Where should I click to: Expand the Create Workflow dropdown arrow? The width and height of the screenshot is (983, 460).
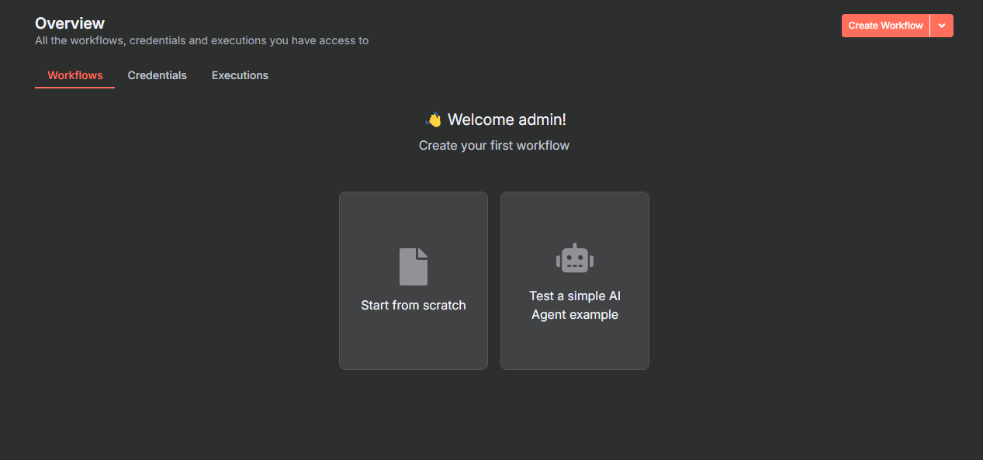942,26
